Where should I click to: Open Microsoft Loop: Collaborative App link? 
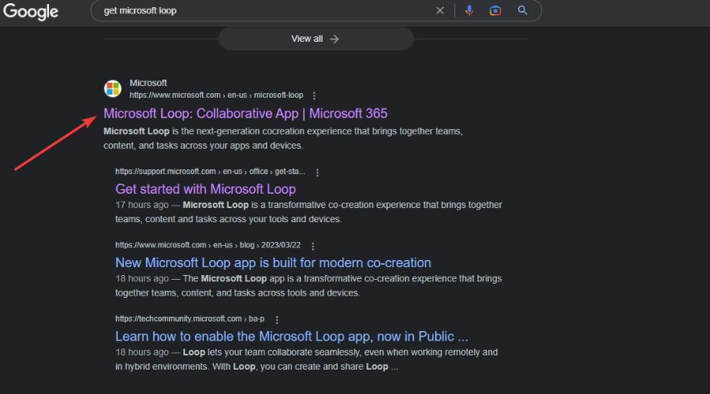click(245, 113)
